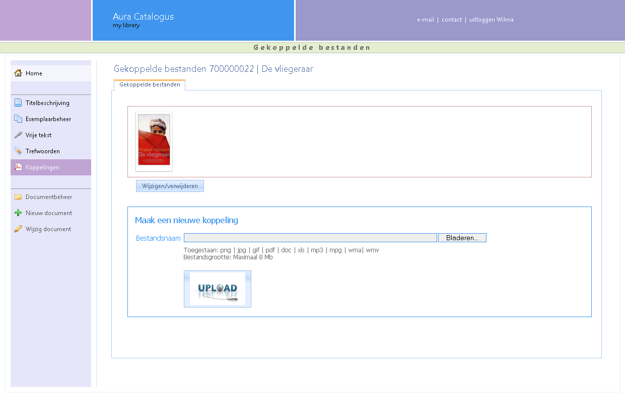
Task: Select the Vrije tekst pen icon
Action: [18, 135]
